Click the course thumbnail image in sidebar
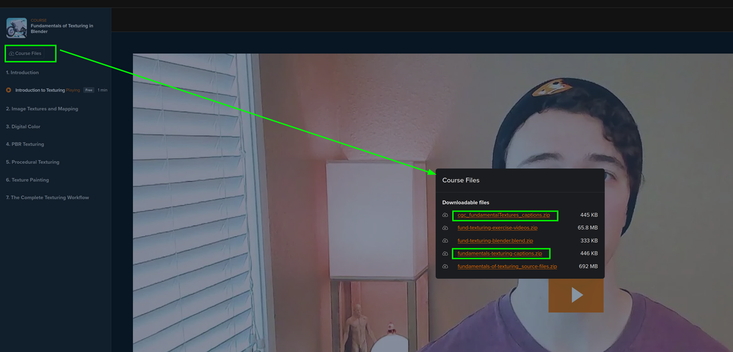The height and width of the screenshot is (352, 733). 17,28
